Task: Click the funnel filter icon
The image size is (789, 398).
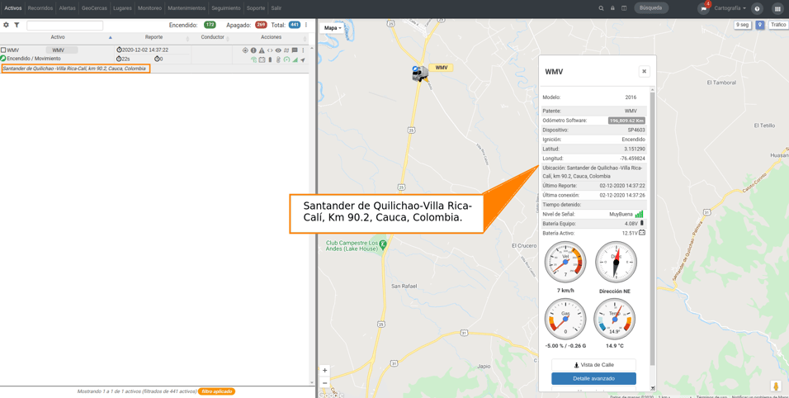Action: point(17,25)
